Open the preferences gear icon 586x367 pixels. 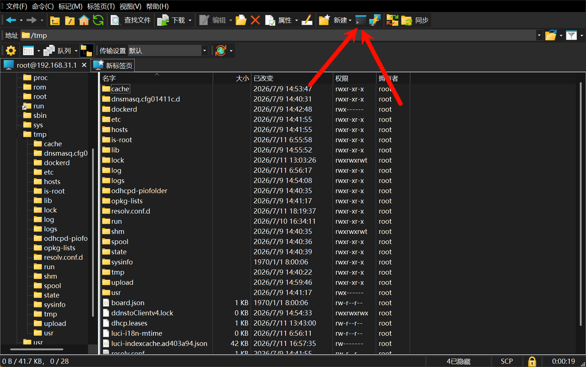[x=11, y=51]
